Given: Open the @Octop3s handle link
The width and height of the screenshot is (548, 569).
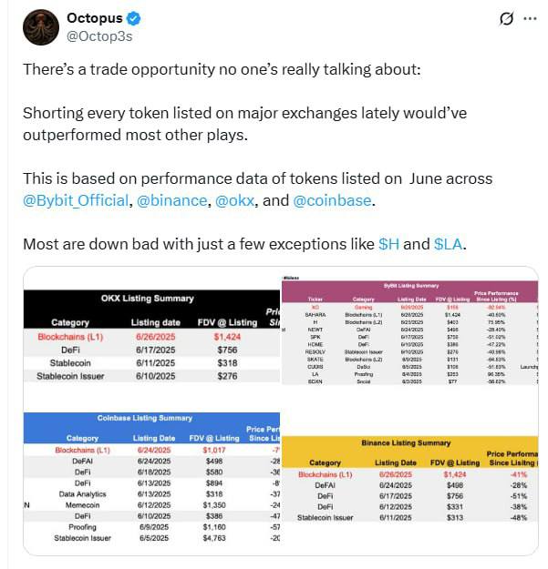Looking at the screenshot, I should pyautogui.click(x=99, y=36).
